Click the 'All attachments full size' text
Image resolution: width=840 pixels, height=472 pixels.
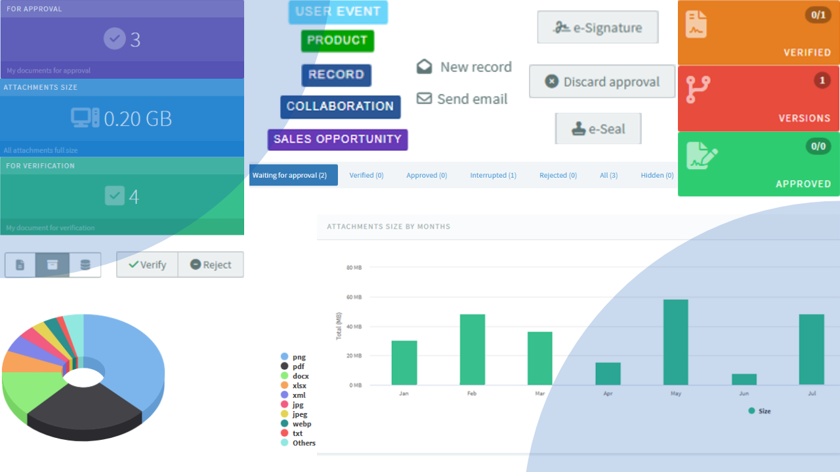(41, 150)
